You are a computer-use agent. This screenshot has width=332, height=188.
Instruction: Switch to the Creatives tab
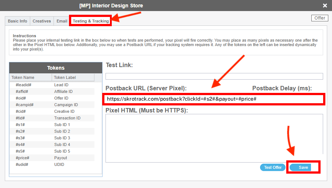pos(42,21)
